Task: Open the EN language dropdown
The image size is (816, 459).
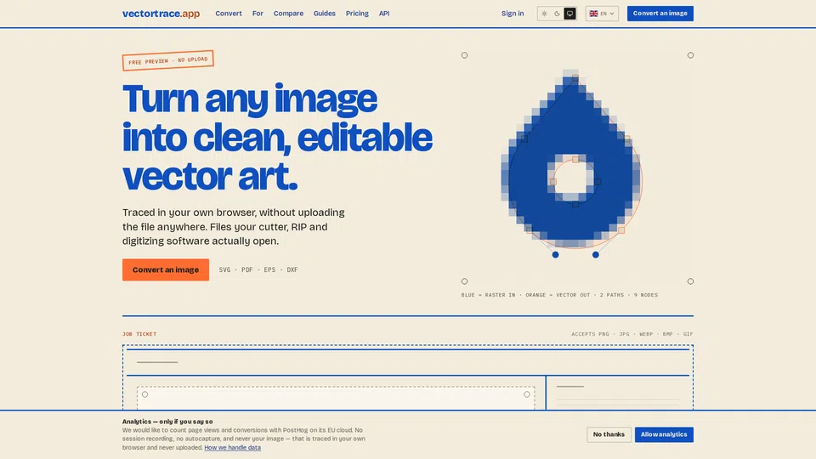Action: pyautogui.click(x=602, y=14)
